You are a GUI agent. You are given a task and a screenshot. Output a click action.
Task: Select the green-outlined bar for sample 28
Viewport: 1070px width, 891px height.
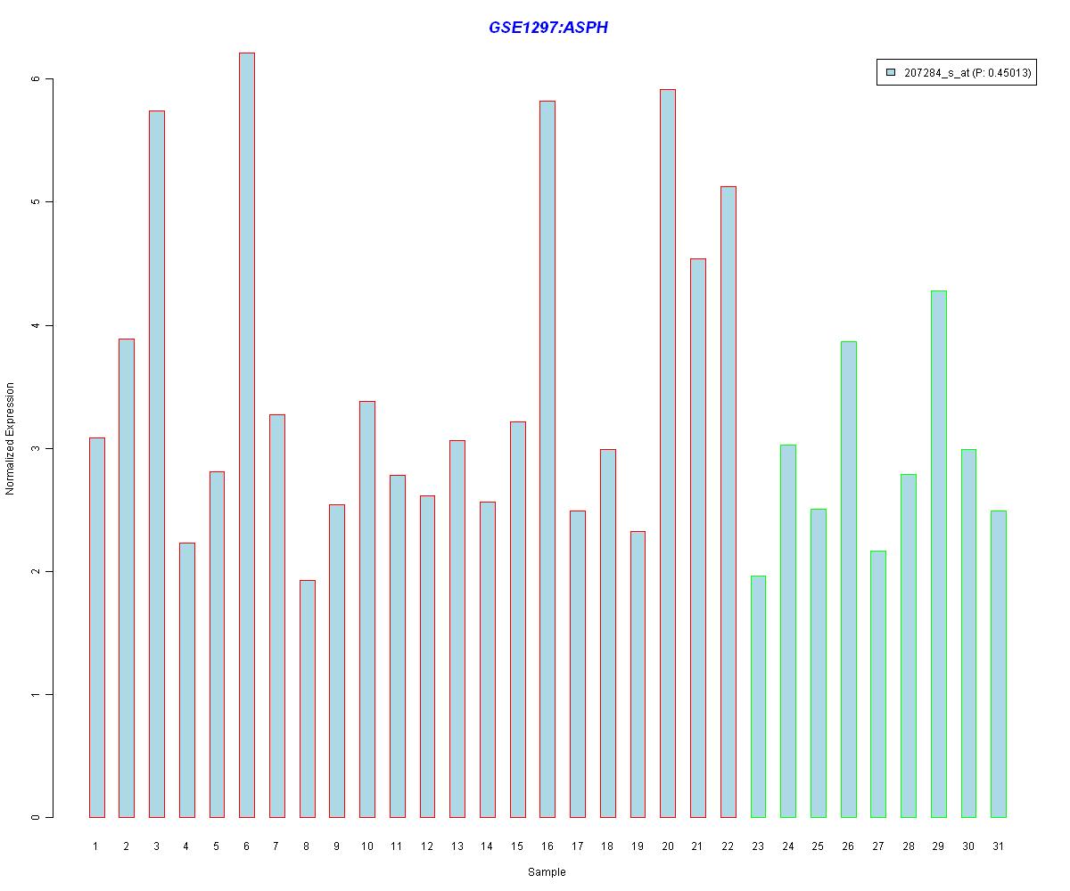pyautogui.click(x=908, y=646)
